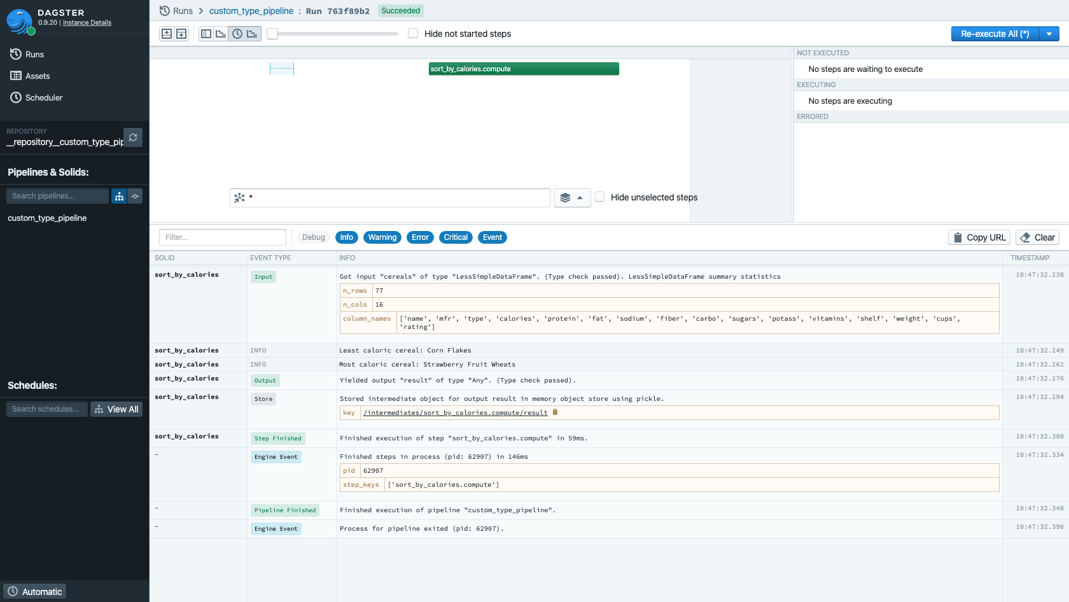Click the TIMESTAMP column header
The height and width of the screenshot is (602, 1069).
1030,258
